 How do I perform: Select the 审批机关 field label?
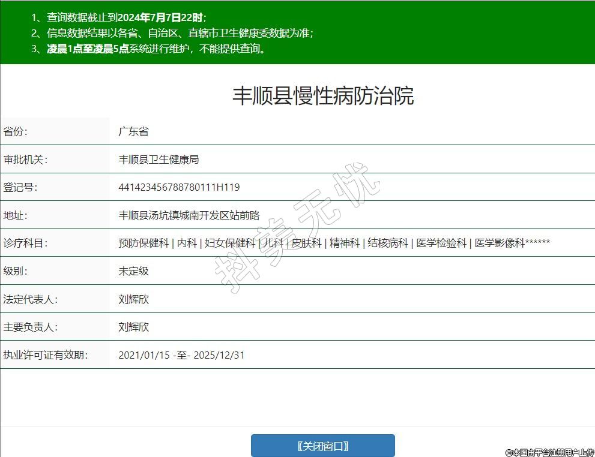(x=25, y=160)
